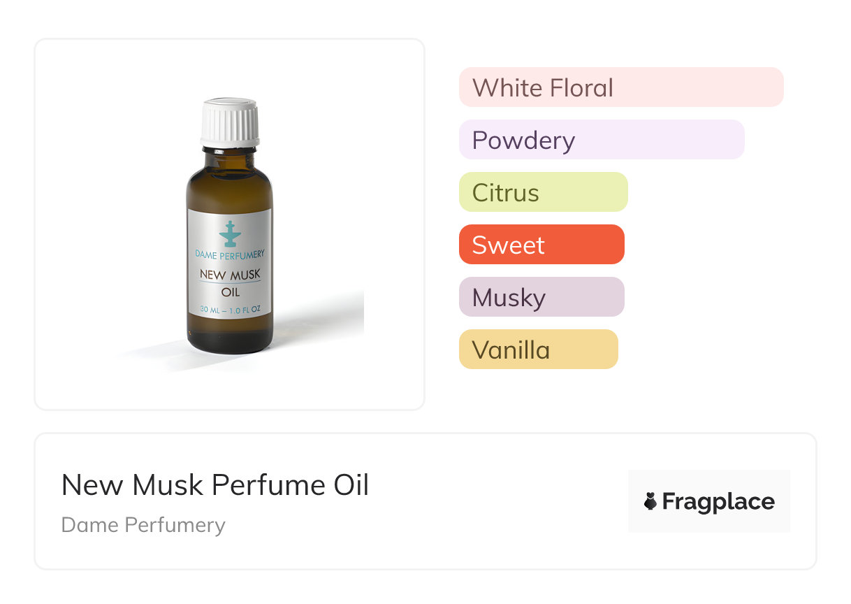Choose the green Citrus accord bar
Viewport: 851px width, 604px height.
click(x=544, y=192)
